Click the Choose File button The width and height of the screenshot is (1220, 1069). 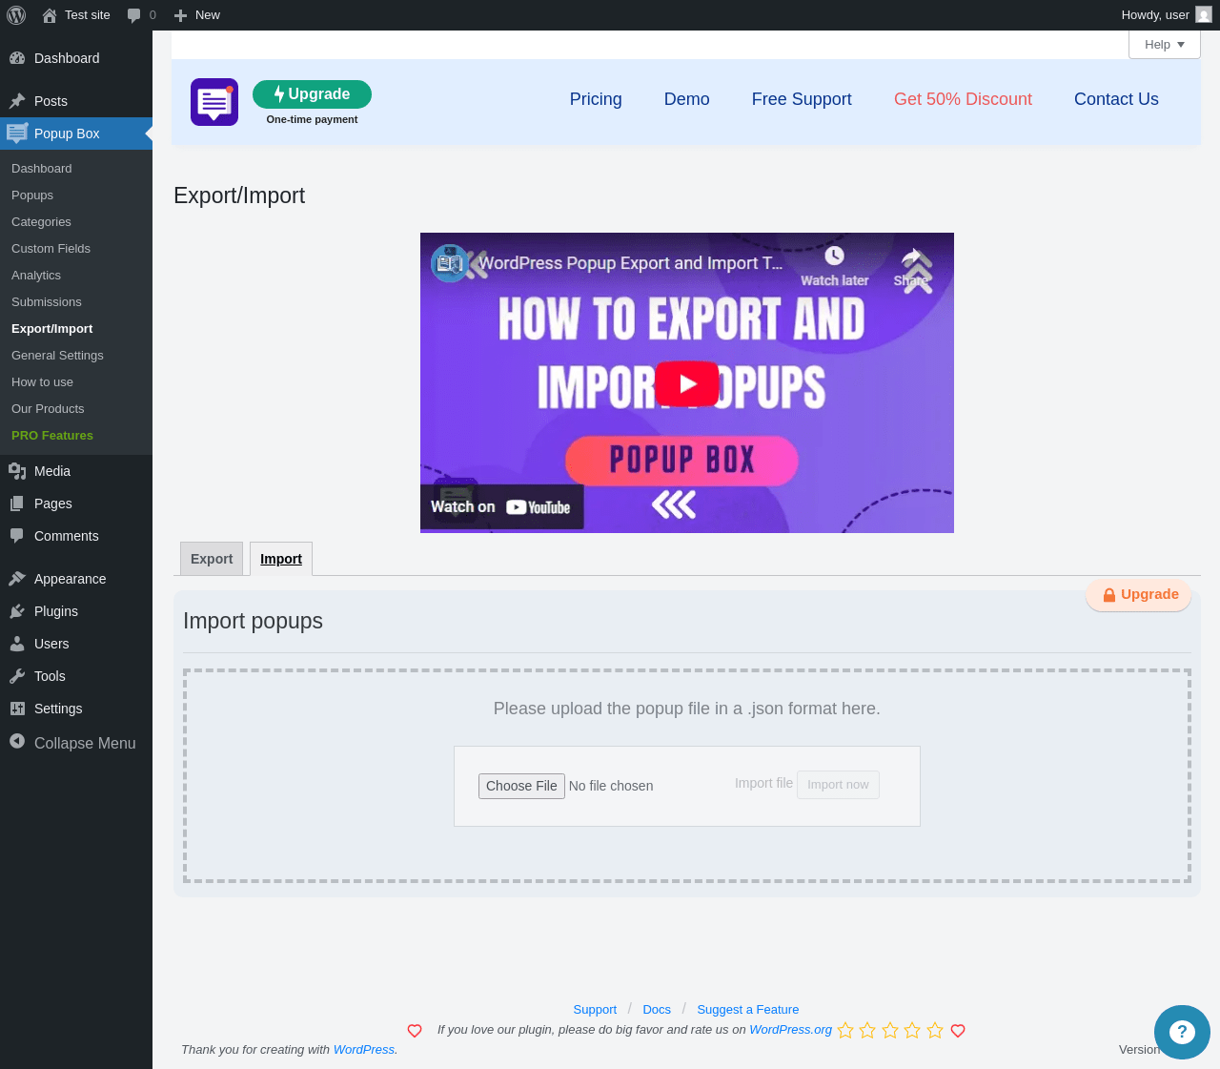(521, 786)
